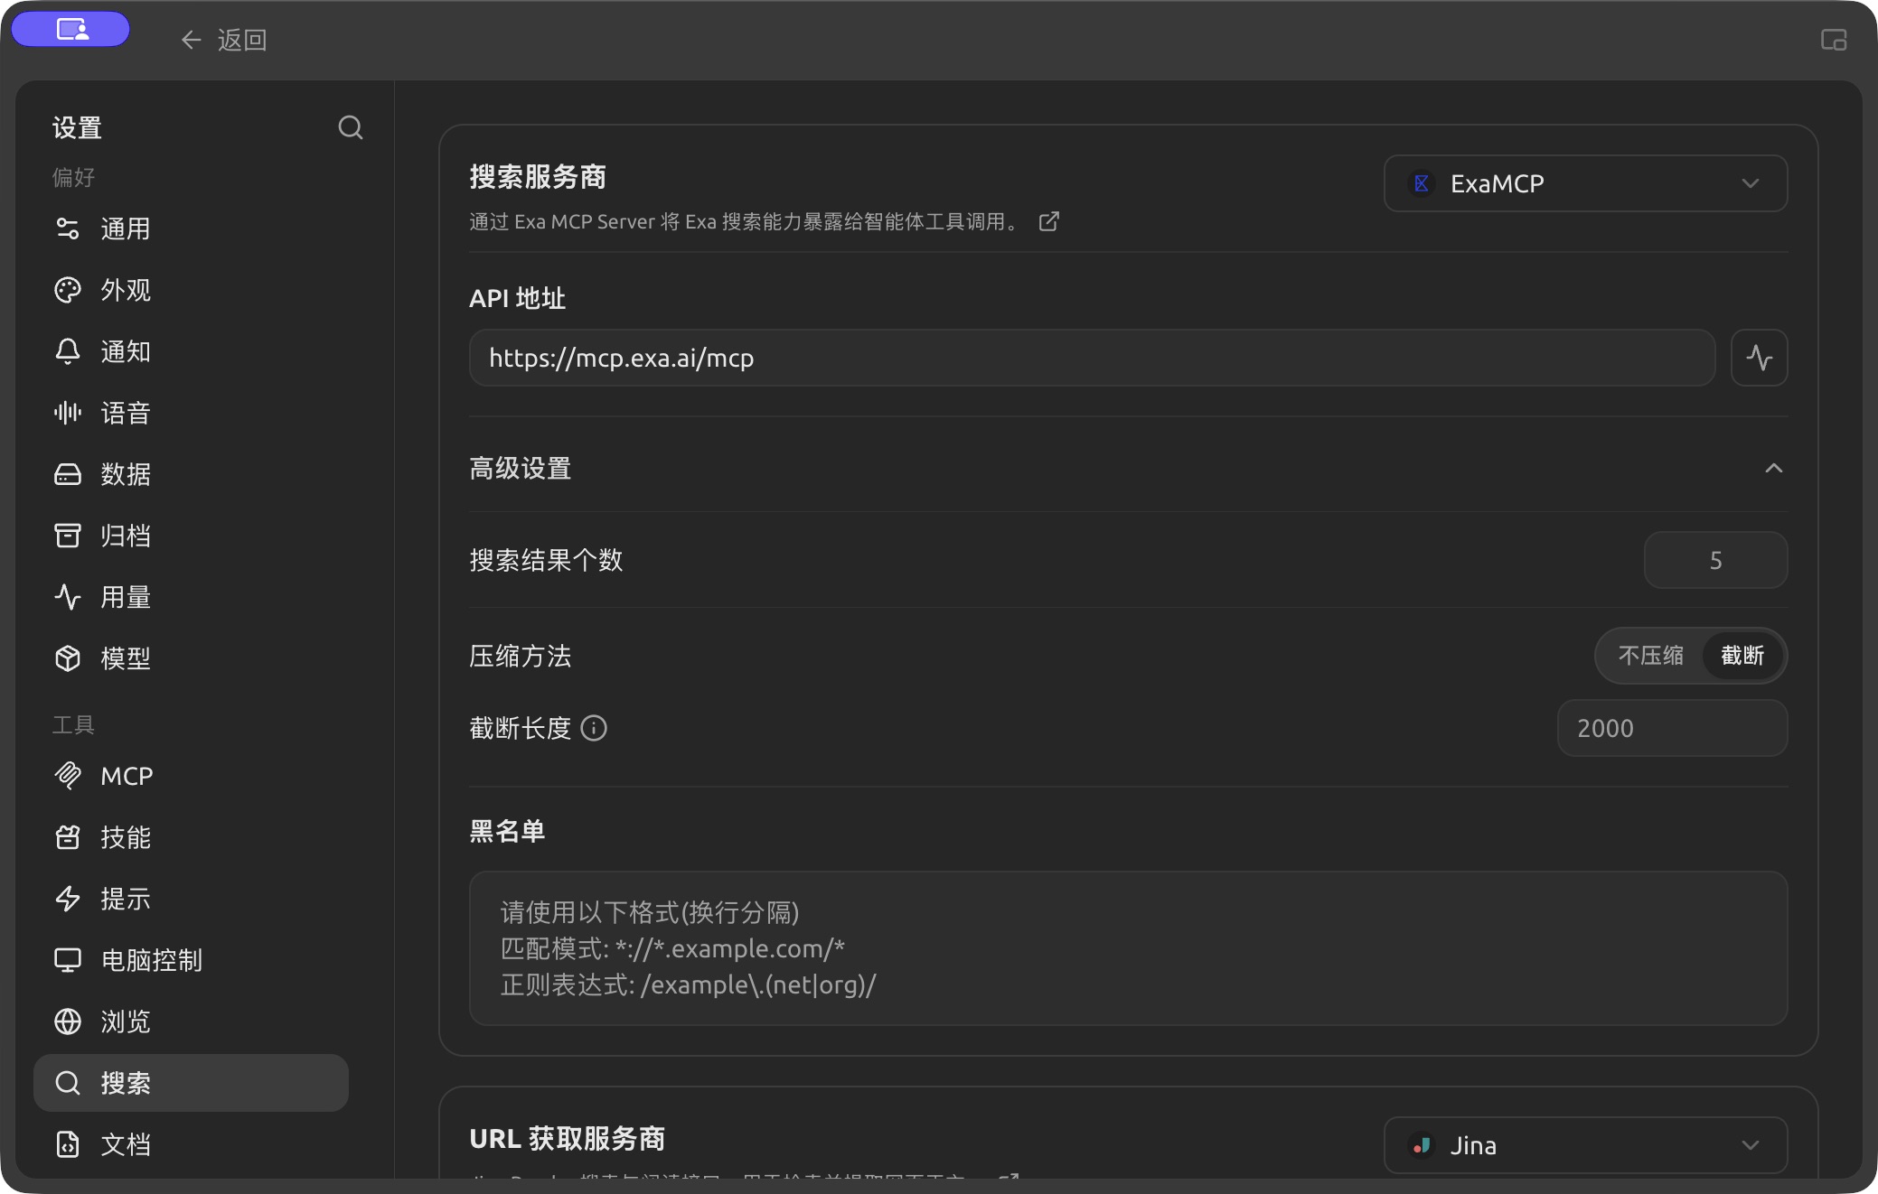The width and height of the screenshot is (1878, 1194).
Task: Open the 语音 voice settings
Action: pos(191,413)
